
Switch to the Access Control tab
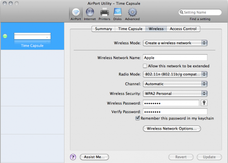coord(183,29)
